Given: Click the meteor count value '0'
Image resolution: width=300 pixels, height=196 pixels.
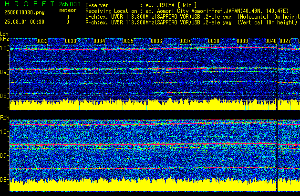Looking at the screenshot, I should [x=68, y=22].
